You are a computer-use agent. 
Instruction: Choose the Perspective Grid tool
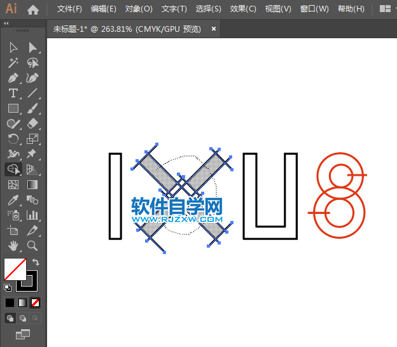(x=32, y=169)
